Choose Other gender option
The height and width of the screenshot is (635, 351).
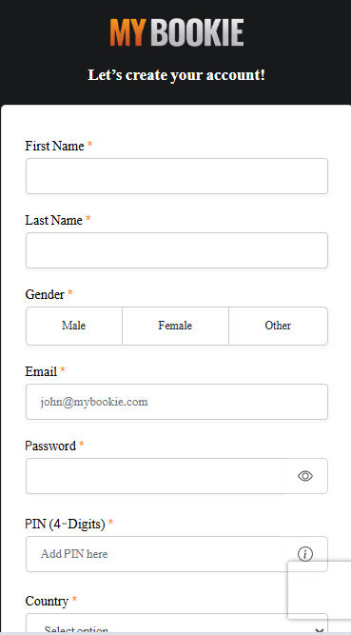coord(278,326)
